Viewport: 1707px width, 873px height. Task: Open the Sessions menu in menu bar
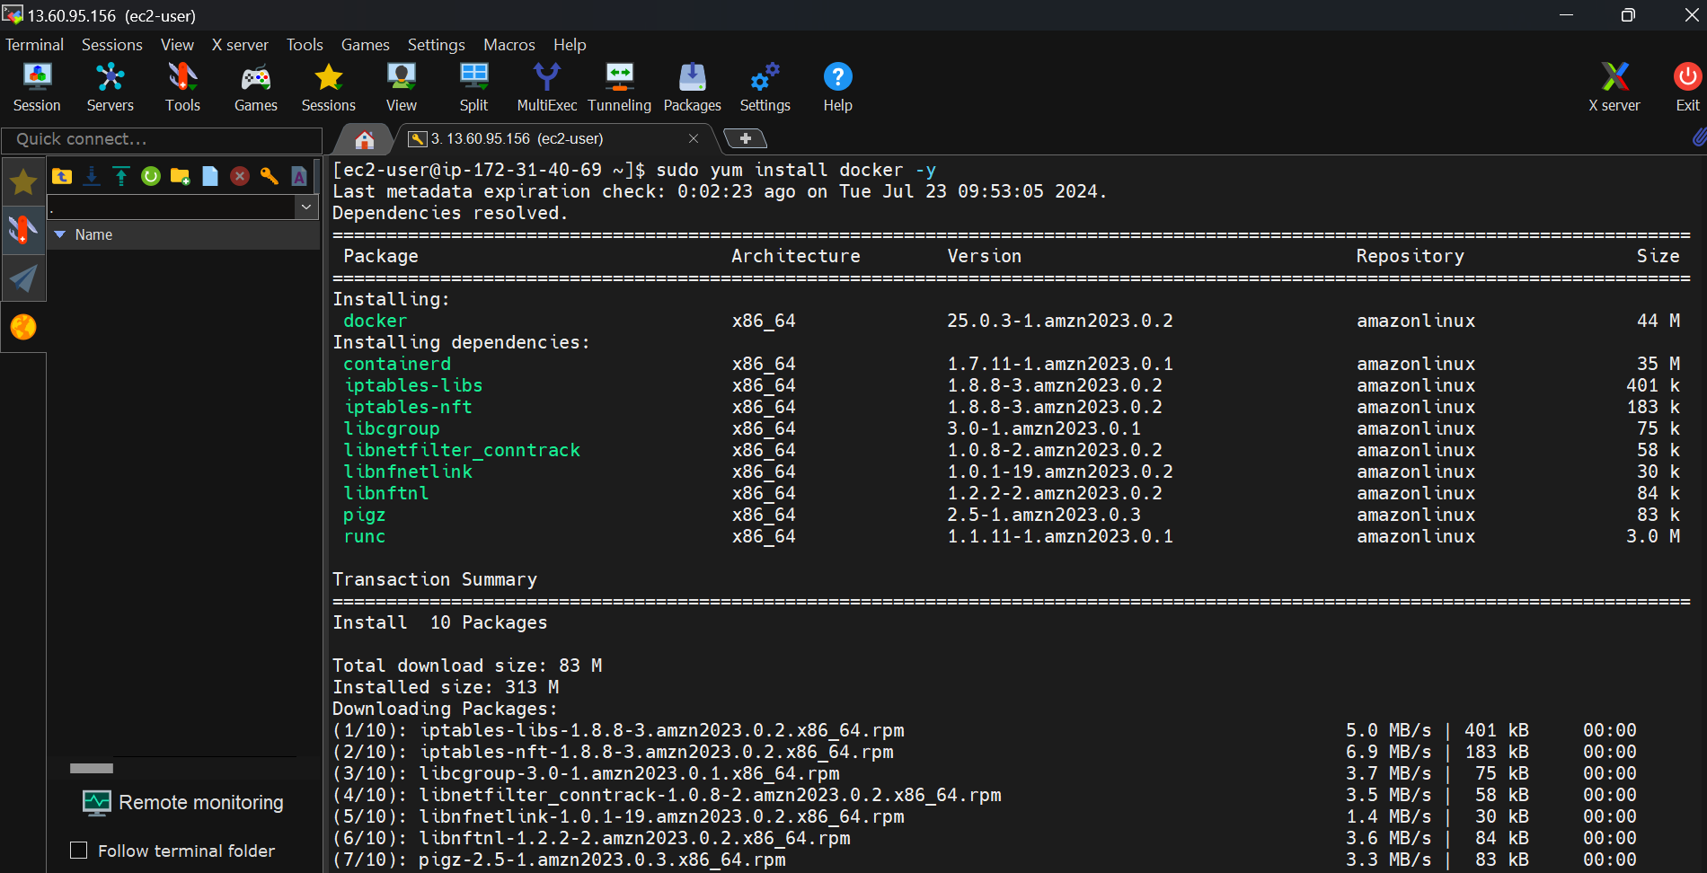click(112, 45)
